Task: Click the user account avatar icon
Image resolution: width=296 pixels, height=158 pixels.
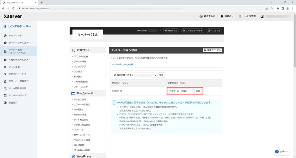Action: tap(262, 16)
